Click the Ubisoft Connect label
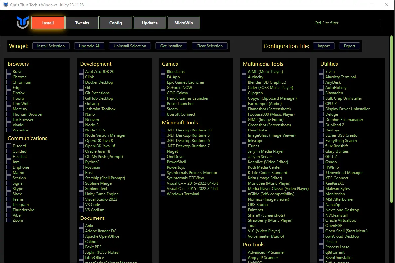395x263 pixels. [x=181, y=114]
